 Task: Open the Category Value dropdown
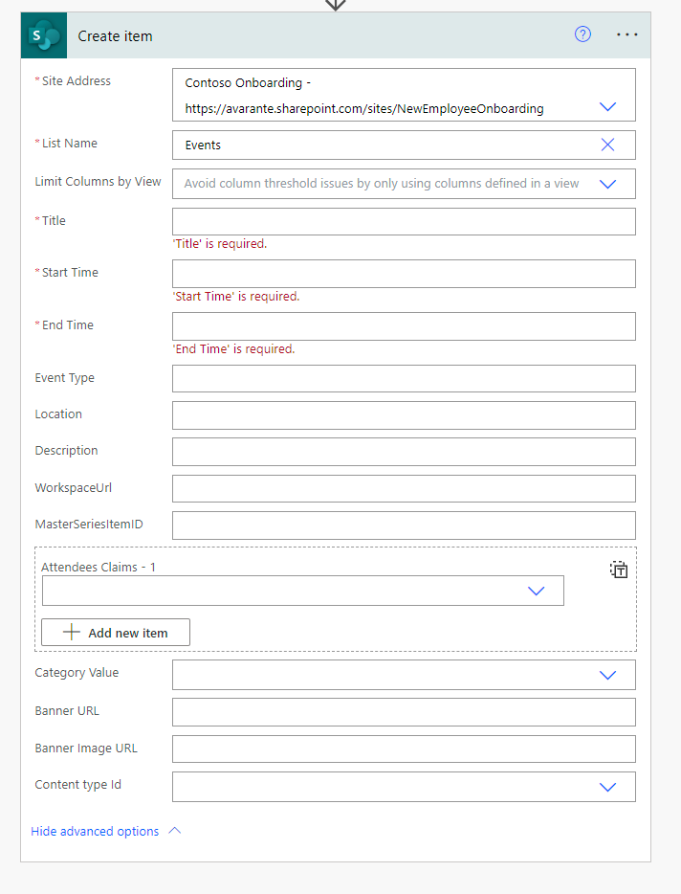point(607,675)
